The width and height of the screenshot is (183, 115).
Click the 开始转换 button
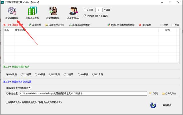[167, 105]
